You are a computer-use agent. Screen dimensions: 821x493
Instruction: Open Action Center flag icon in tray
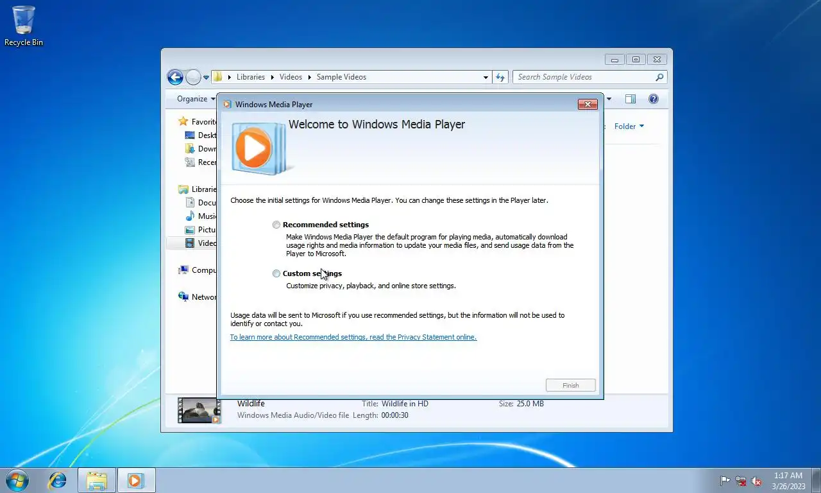tap(725, 481)
